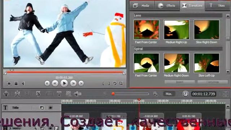The width and height of the screenshot is (231, 130).
Task: Click the Max. zoom button
Action: (x=169, y=94)
